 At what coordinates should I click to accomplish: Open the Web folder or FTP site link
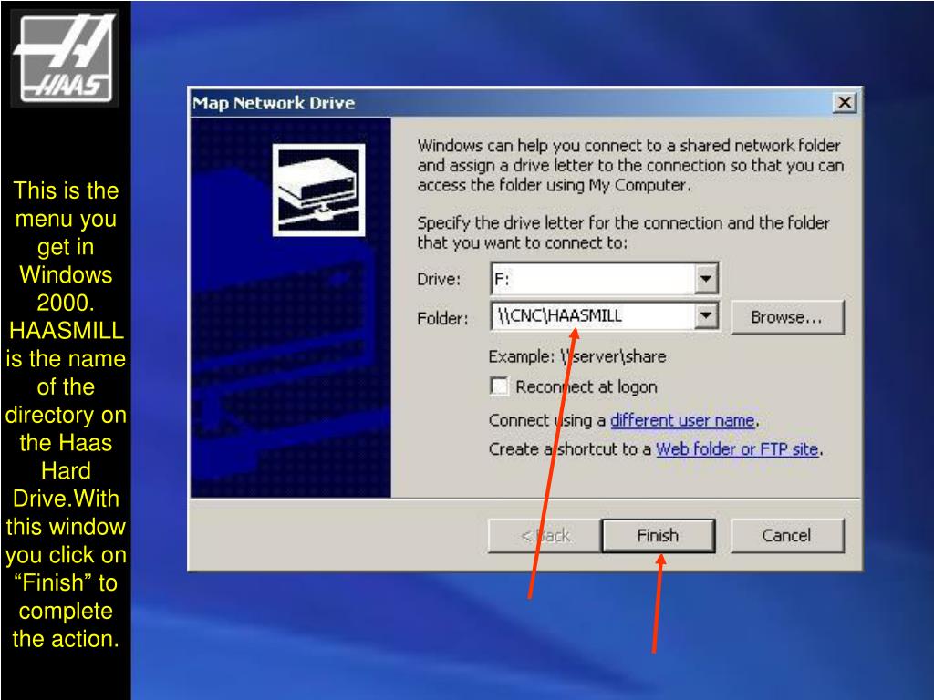(737, 448)
